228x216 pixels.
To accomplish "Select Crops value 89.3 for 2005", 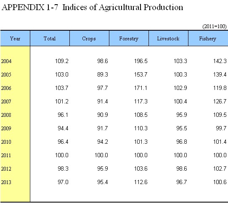I will point(103,74).
